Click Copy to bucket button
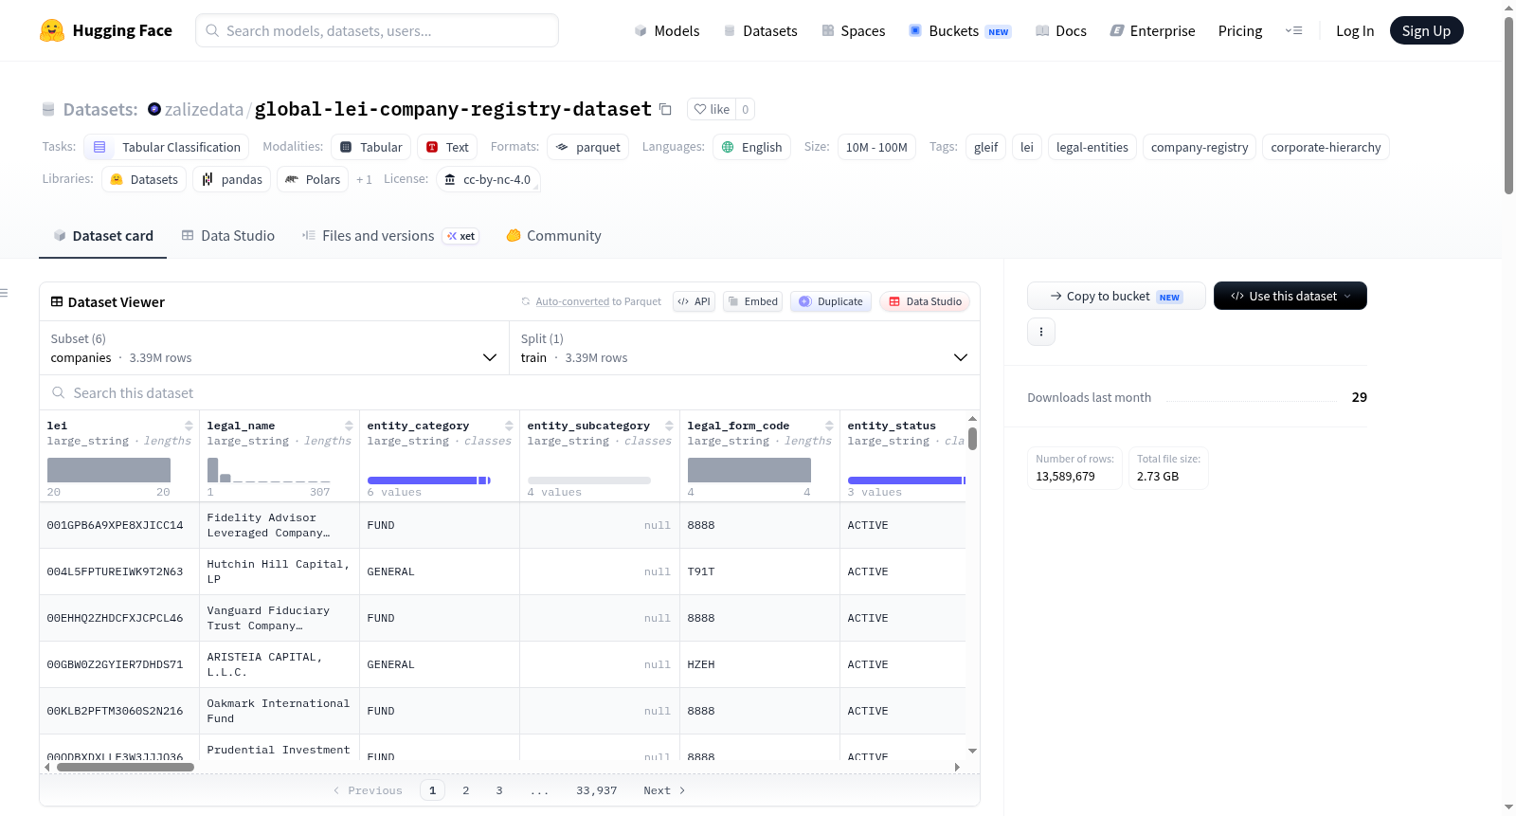The height and width of the screenshot is (816, 1516). [1116, 296]
